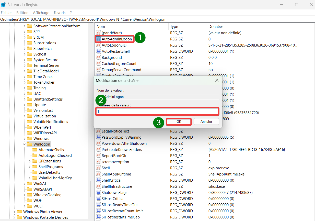Expand the GPExtensions subkey
The width and height of the screenshot is (315, 221).
30,161
